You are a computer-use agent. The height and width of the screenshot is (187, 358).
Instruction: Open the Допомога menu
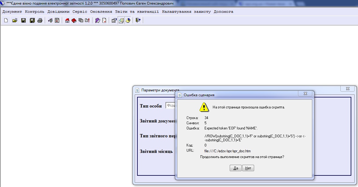(223, 12)
